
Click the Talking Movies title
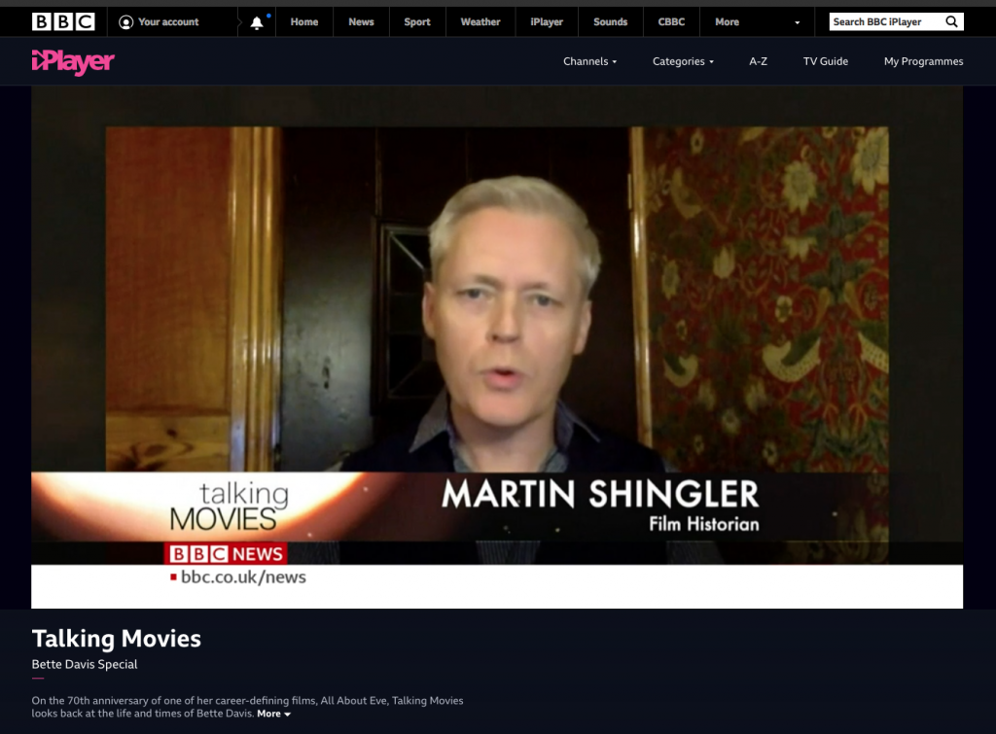[117, 639]
